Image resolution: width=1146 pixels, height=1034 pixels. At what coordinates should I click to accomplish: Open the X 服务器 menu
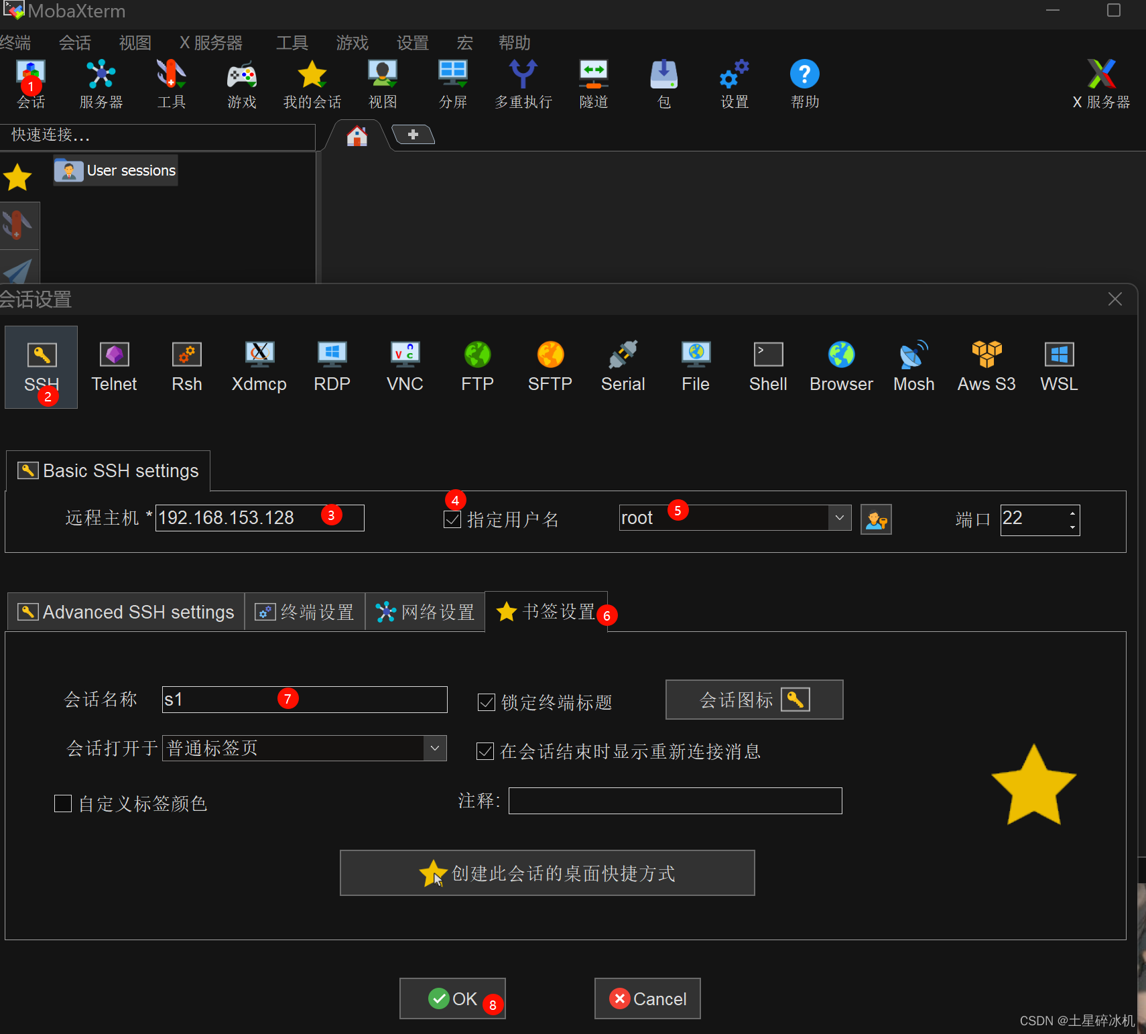tap(211, 43)
